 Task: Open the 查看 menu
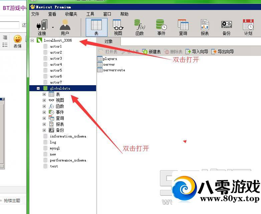52,14
